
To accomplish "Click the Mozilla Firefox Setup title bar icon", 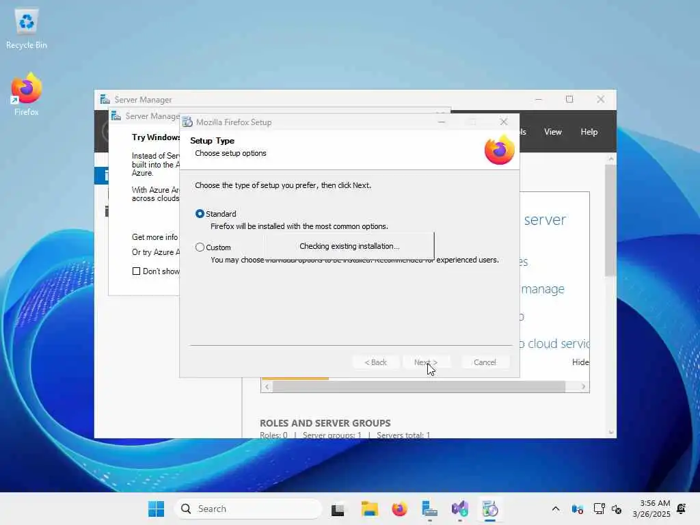I will click(x=187, y=122).
